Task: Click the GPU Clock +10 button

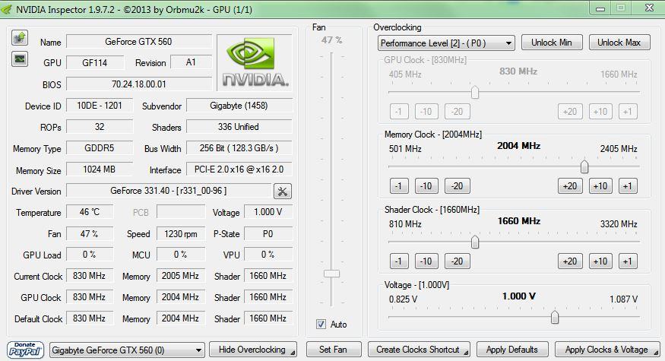Action: pyautogui.click(x=600, y=112)
